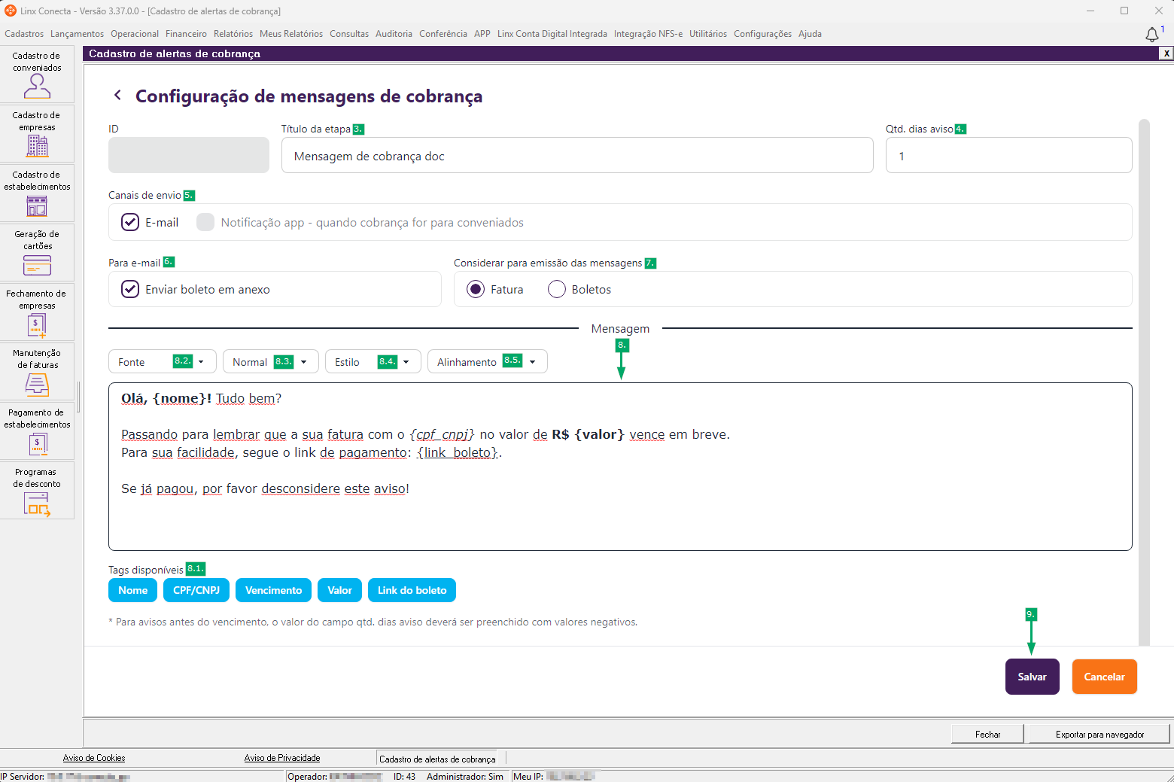Click the Título da etapa input field
This screenshot has height=782, width=1174.
tap(577, 156)
